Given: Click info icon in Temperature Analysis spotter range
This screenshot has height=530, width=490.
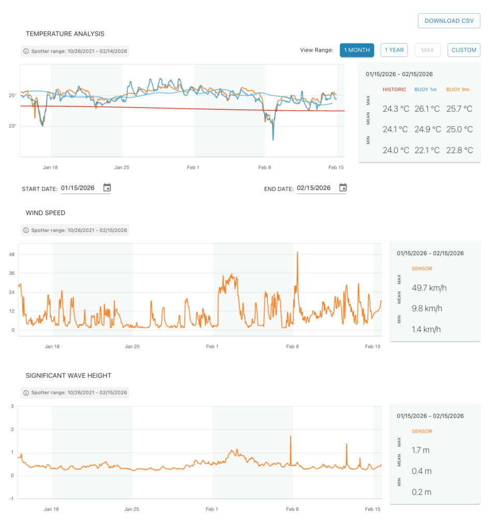Looking at the screenshot, I should [x=26, y=51].
